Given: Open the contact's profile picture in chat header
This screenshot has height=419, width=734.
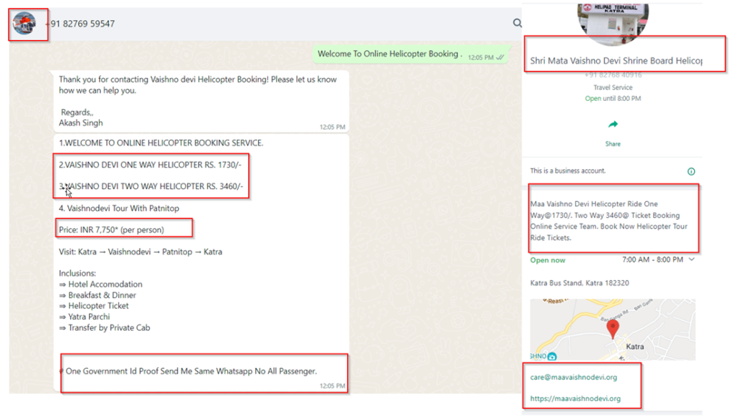Looking at the screenshot, I should 24,24.
